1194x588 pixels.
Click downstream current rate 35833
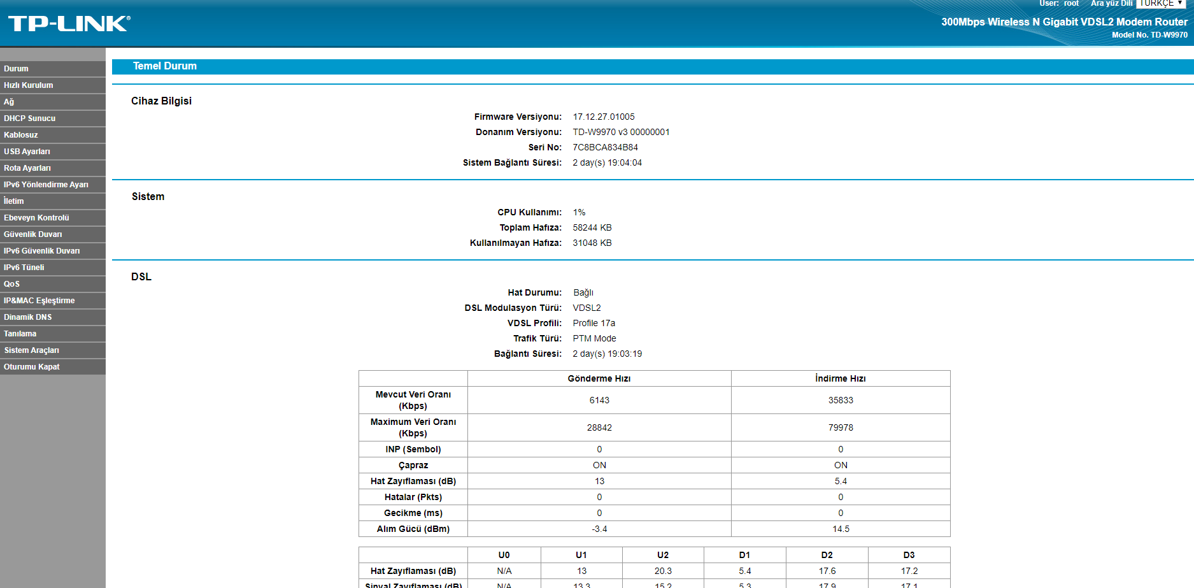841,401
